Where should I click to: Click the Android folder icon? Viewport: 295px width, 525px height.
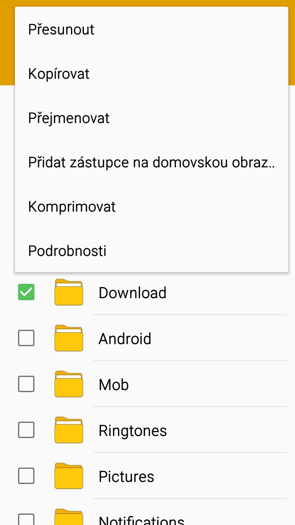pos(68,338)
